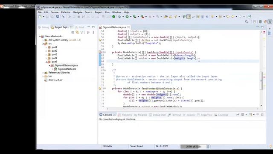Open the Window menu
Viewport: 273px width, 154px height.
(x=116, y=12)
